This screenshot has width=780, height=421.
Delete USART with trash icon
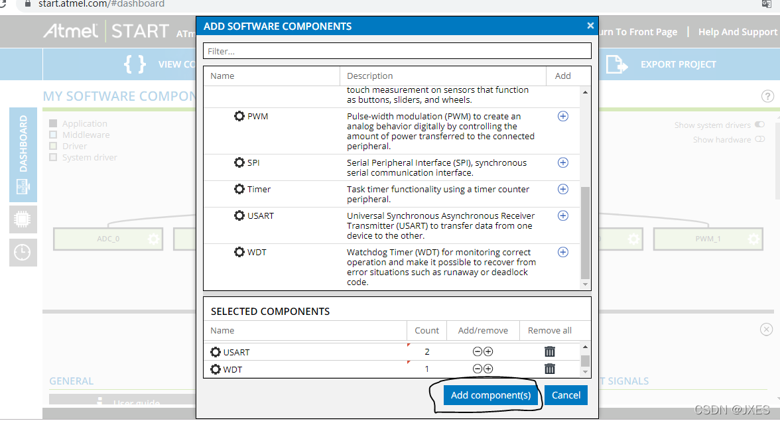[550, 351]
